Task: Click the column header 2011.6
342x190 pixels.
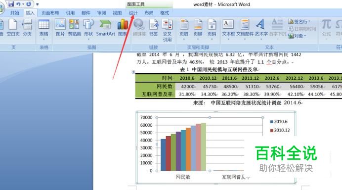Action: coord(229,78)
